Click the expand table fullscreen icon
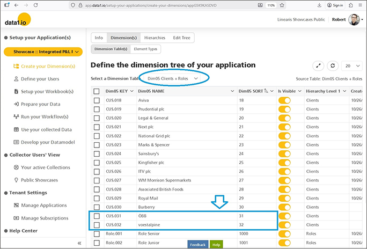This screenshot has height=249, width=367. (x=319, y=65)
